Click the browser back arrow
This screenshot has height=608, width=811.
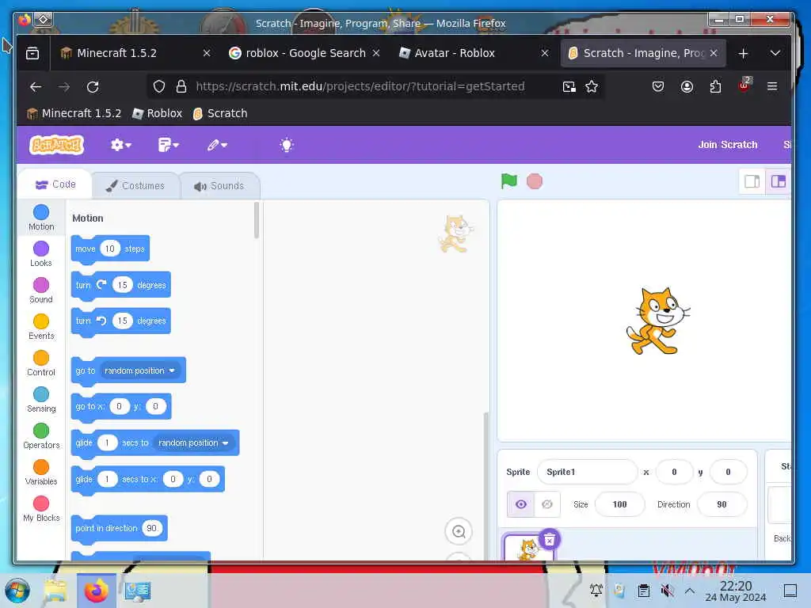pos(36,87)
